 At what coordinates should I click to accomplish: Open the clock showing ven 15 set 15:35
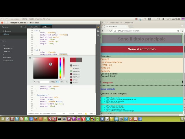[173, 19]
